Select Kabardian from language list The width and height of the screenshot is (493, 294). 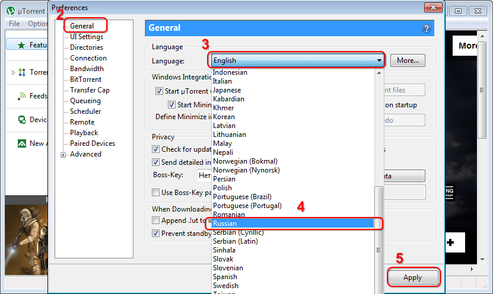[293, 99]
